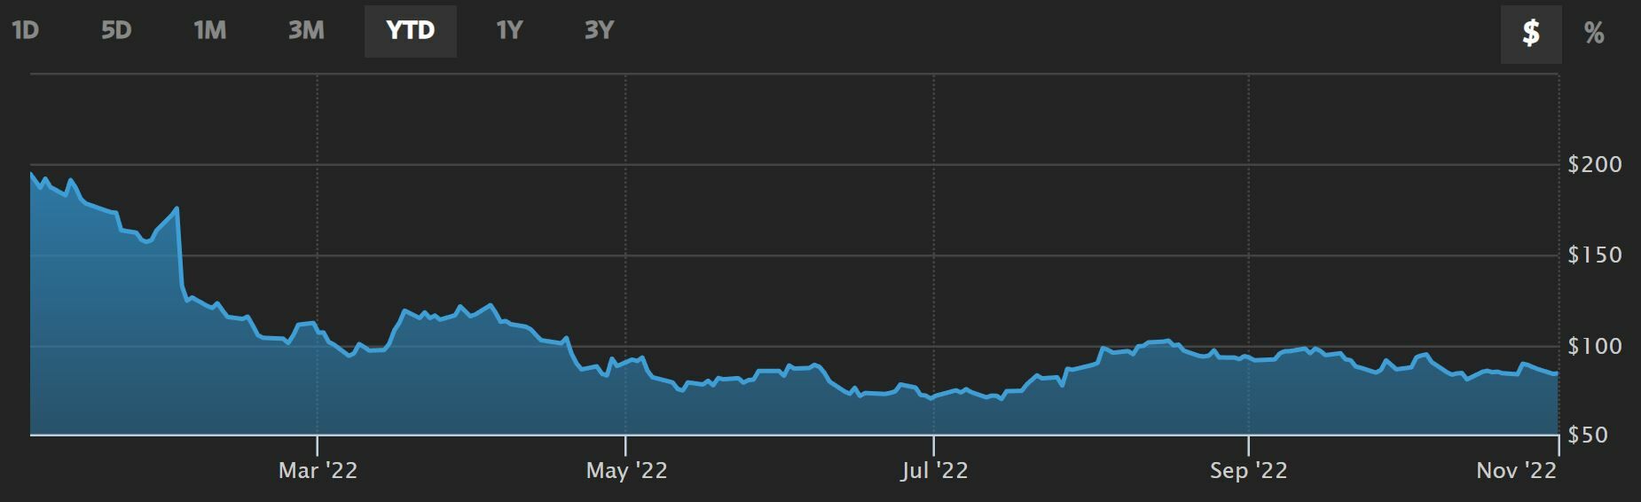Viewport: 1641px width, 502px height.
Task: Select the 5D time range tab
Action: [x=116, y=31]
